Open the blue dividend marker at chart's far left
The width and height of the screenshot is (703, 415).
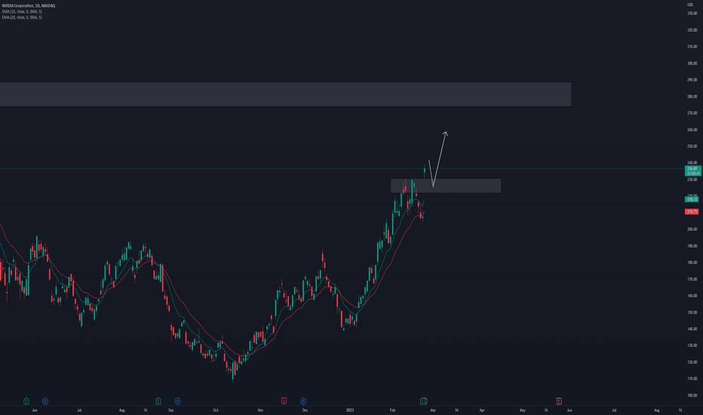pyautogui.click(x=45, y=401)
